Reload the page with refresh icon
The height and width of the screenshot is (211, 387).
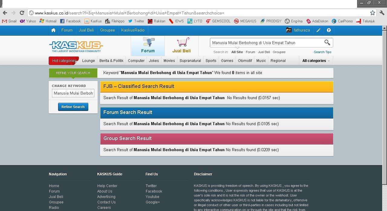pos(22,13)
